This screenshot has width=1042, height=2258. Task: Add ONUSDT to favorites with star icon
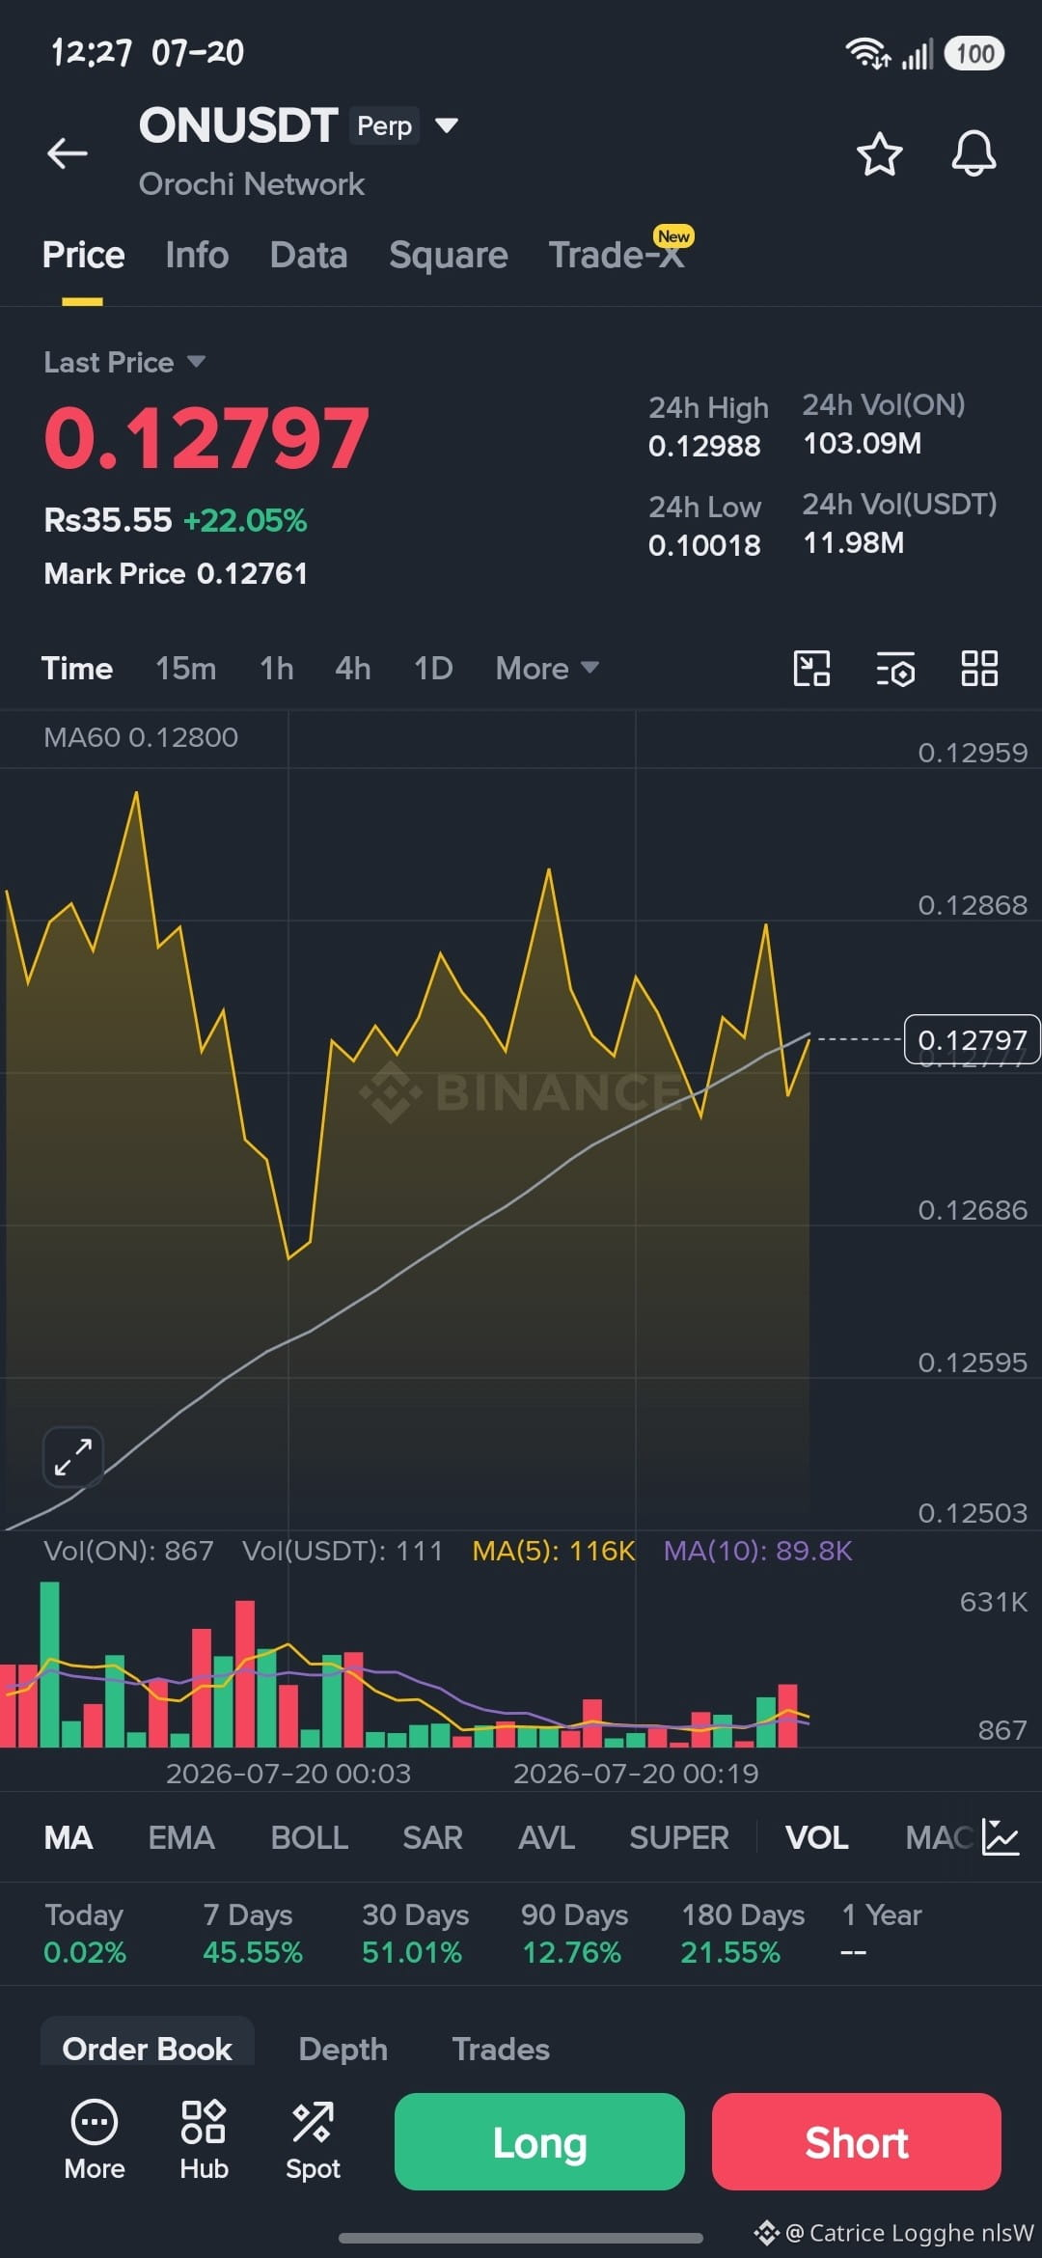879,154
